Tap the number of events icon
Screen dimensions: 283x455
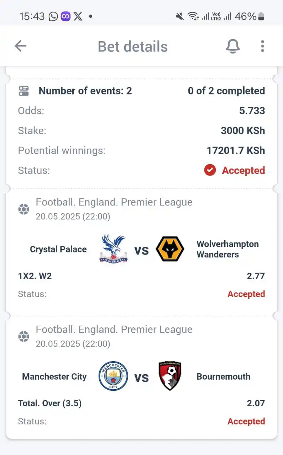coord(23,91)
